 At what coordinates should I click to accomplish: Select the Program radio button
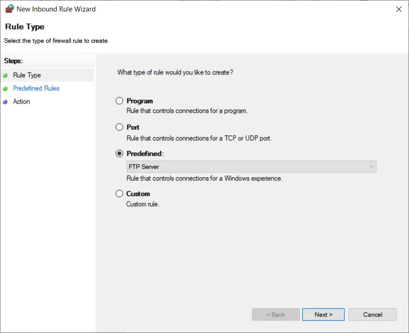(119, 100)
